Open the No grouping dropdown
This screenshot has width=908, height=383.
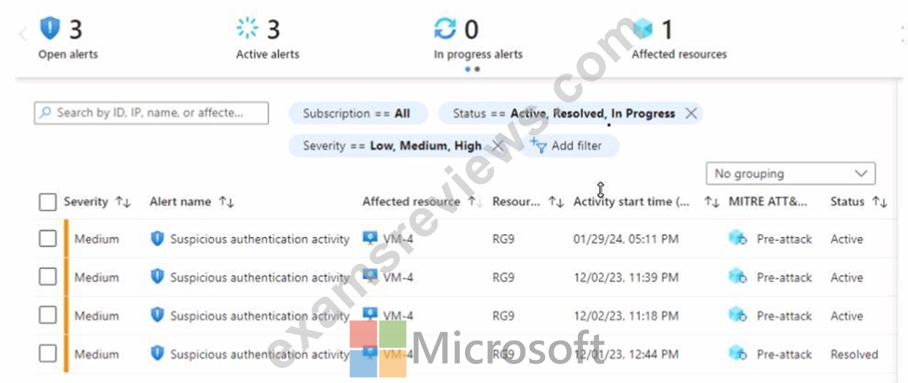coord(791,174)
